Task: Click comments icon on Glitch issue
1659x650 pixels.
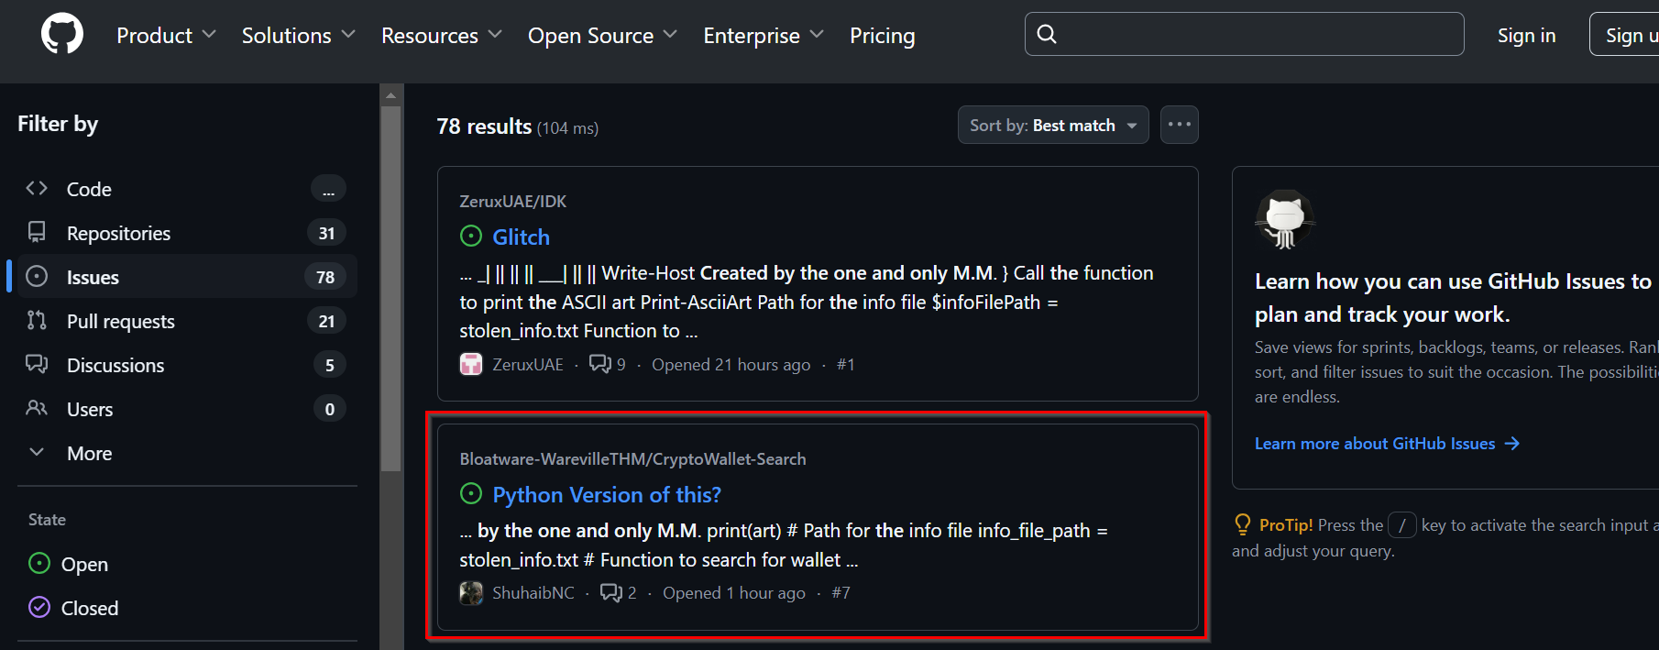Action: (x=600, y=364)
